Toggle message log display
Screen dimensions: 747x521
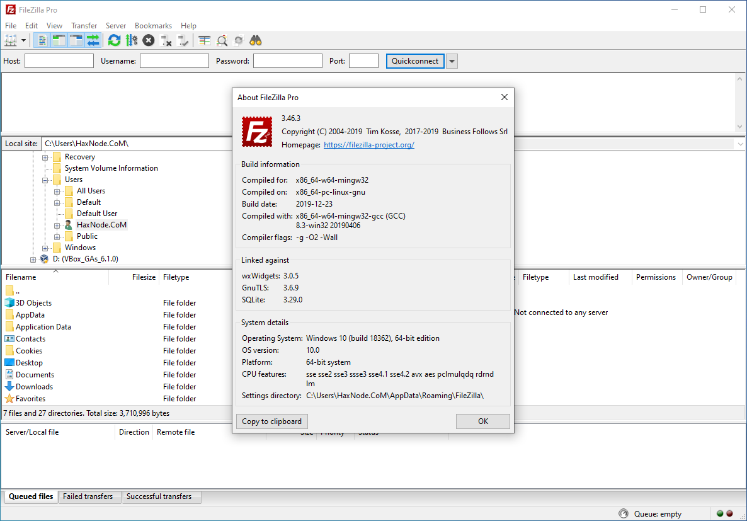(42, 40)
